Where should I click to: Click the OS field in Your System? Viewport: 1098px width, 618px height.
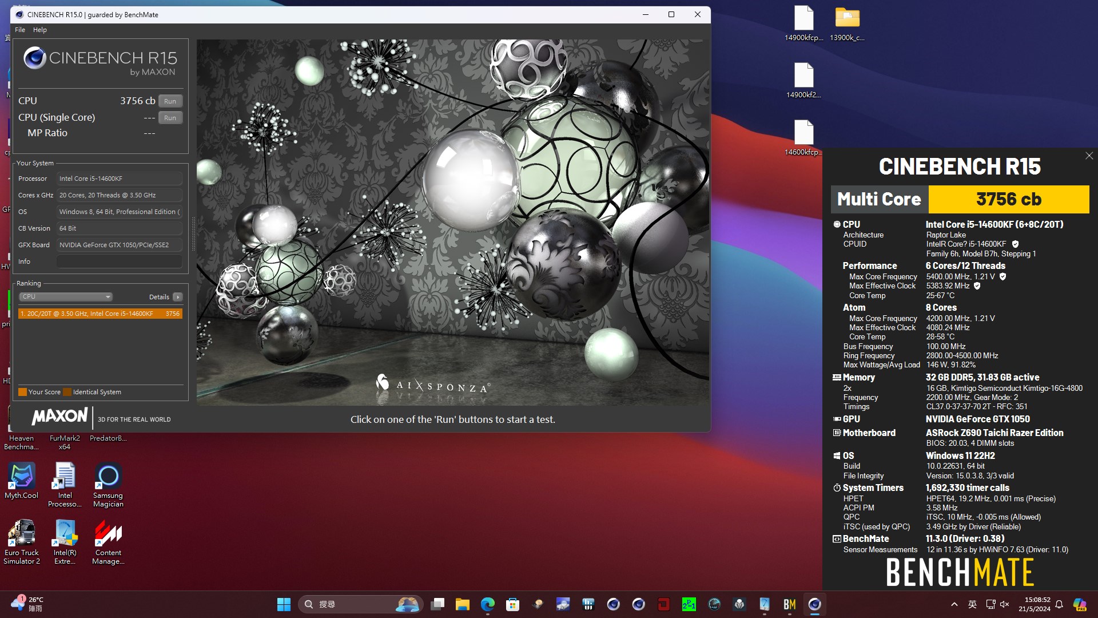120,212
